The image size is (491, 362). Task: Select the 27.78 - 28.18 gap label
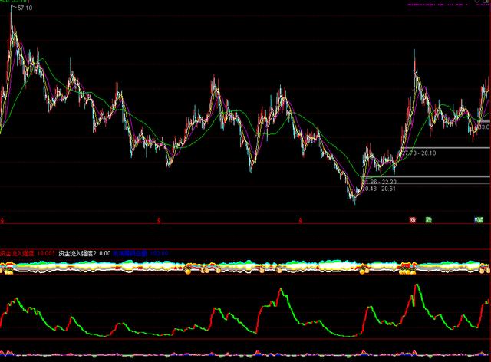point(419,153)
